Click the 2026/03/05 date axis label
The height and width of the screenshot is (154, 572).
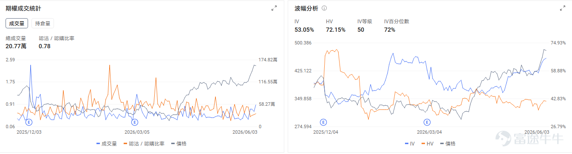137,132
